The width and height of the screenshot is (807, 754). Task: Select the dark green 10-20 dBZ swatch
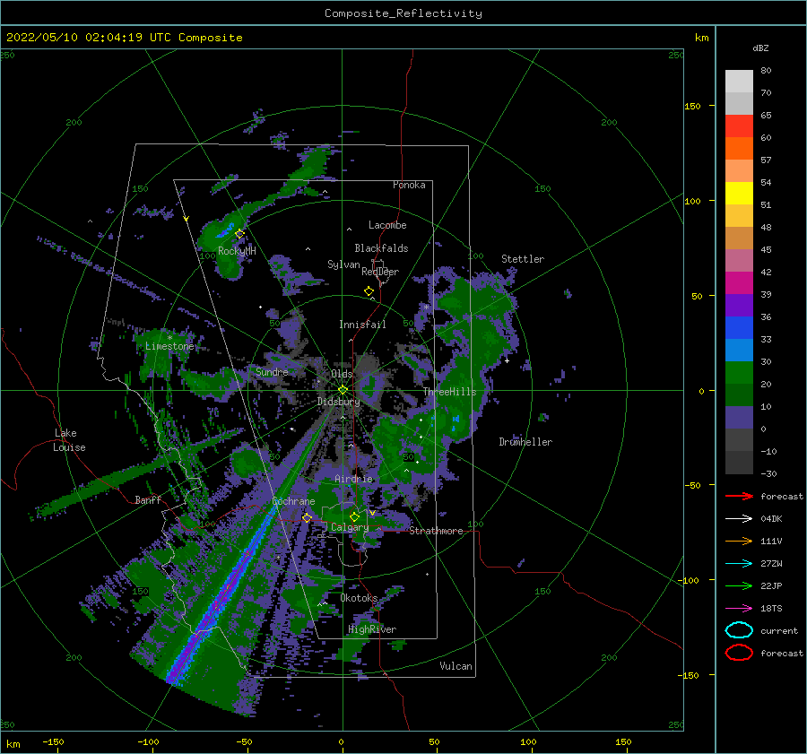(739, 394)
